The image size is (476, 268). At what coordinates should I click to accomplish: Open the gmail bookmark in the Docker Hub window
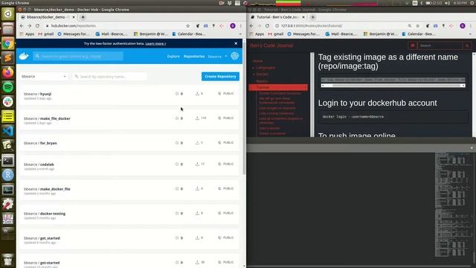click(46, 34)
